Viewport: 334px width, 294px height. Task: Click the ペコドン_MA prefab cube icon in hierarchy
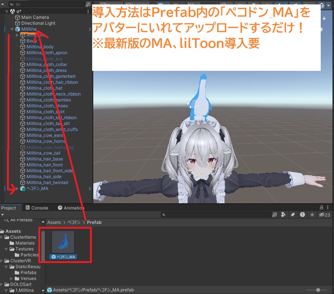pyautogui.click(x=23, y=188)
